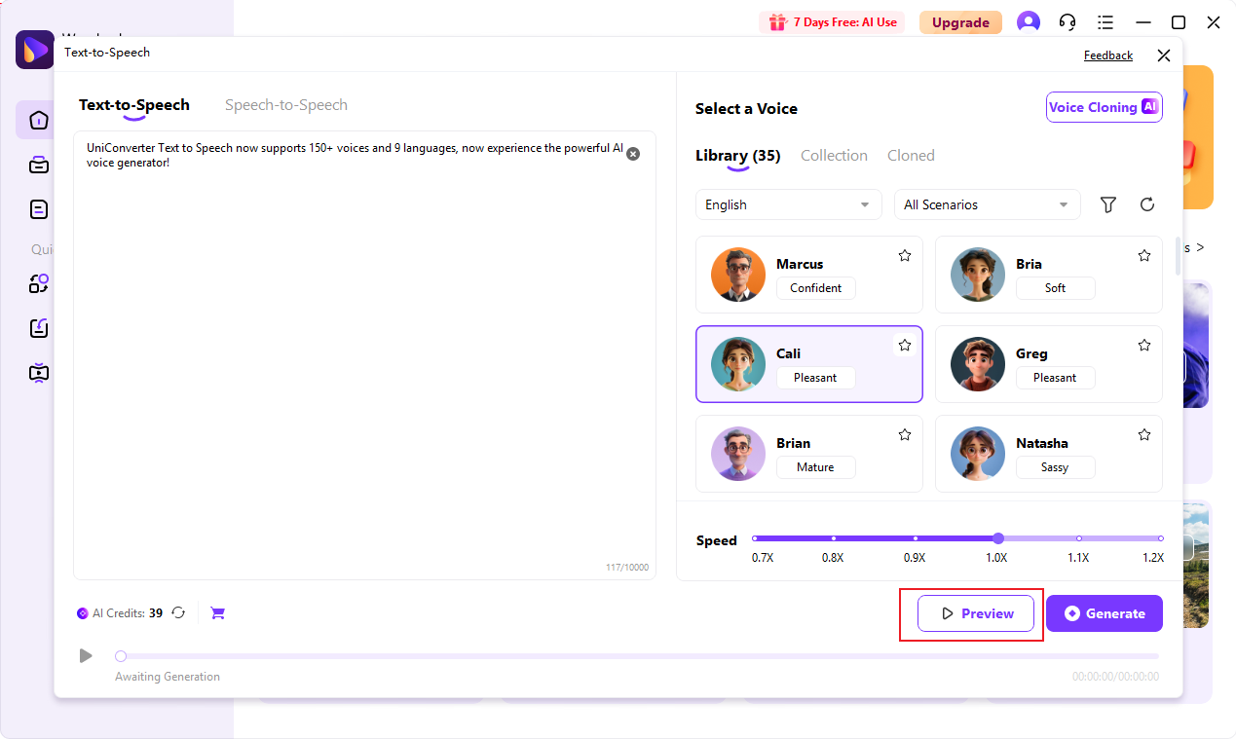Viewport: 1236px width, 739px height.
Task: Click the Preview button
Action: coord(976,613)
